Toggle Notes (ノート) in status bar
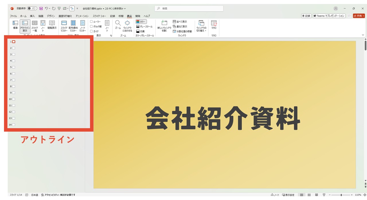Viewport: 367px width, 200px height. coord(275,195)
